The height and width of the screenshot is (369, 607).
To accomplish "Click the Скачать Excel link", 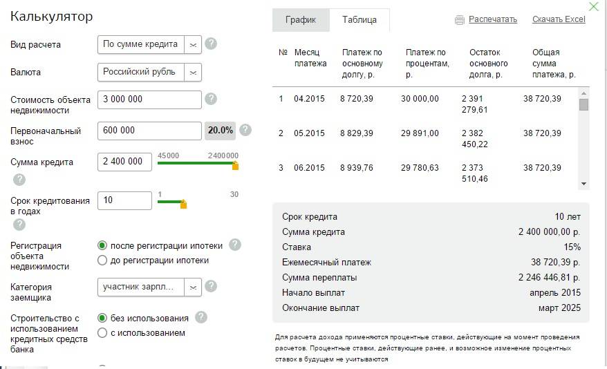I will tap(559, 19).
